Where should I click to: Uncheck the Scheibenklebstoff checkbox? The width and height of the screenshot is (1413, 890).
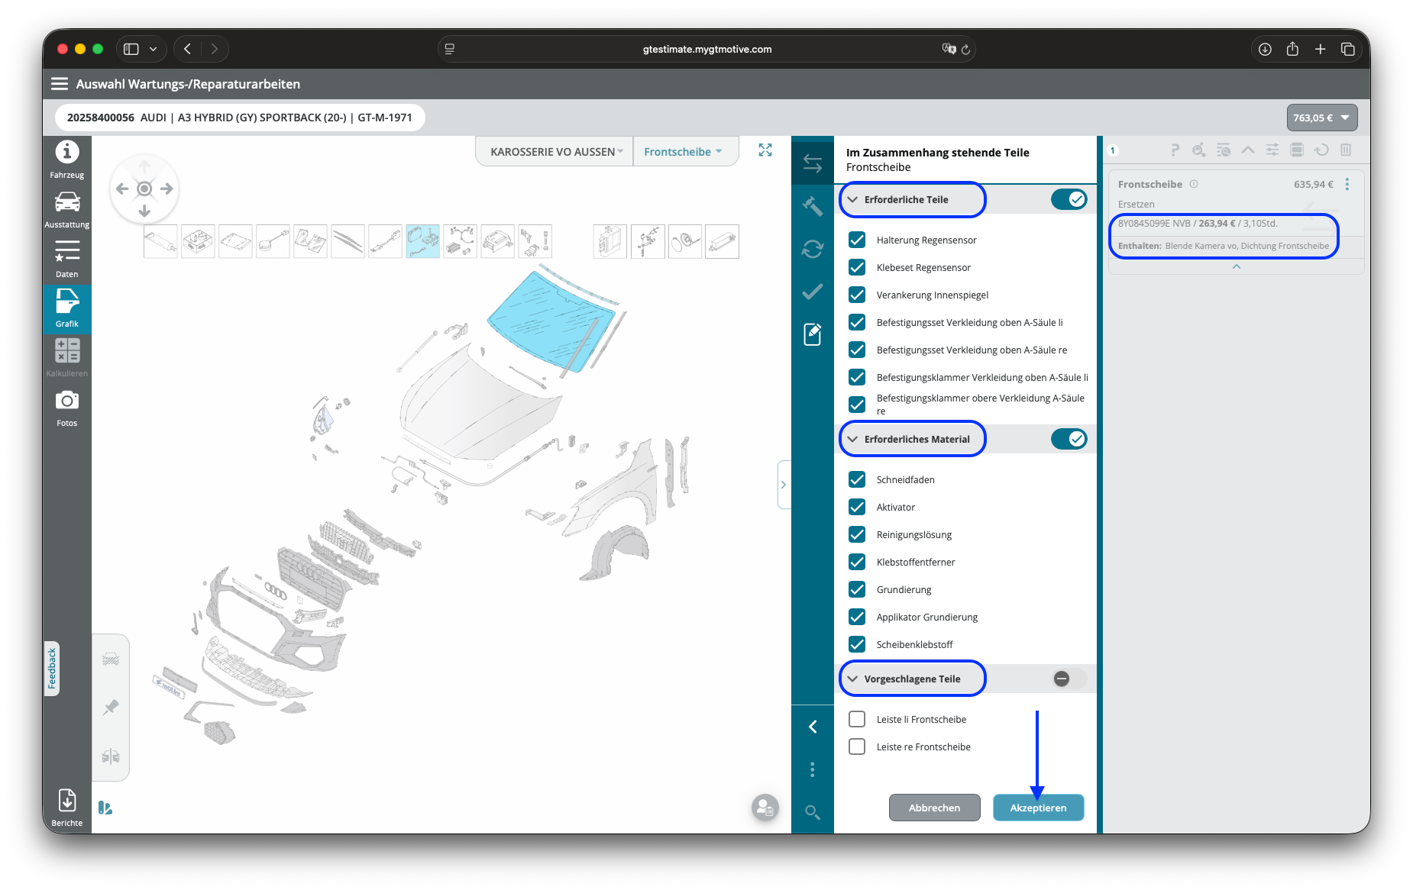click(x=857, y=644)
